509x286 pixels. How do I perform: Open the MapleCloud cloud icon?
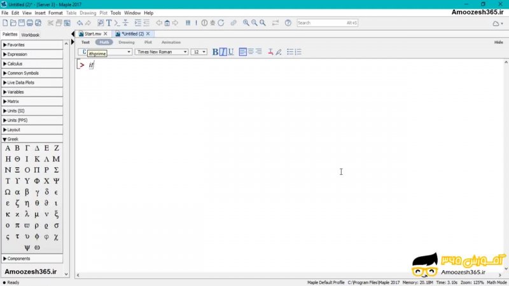click(496, 24)
